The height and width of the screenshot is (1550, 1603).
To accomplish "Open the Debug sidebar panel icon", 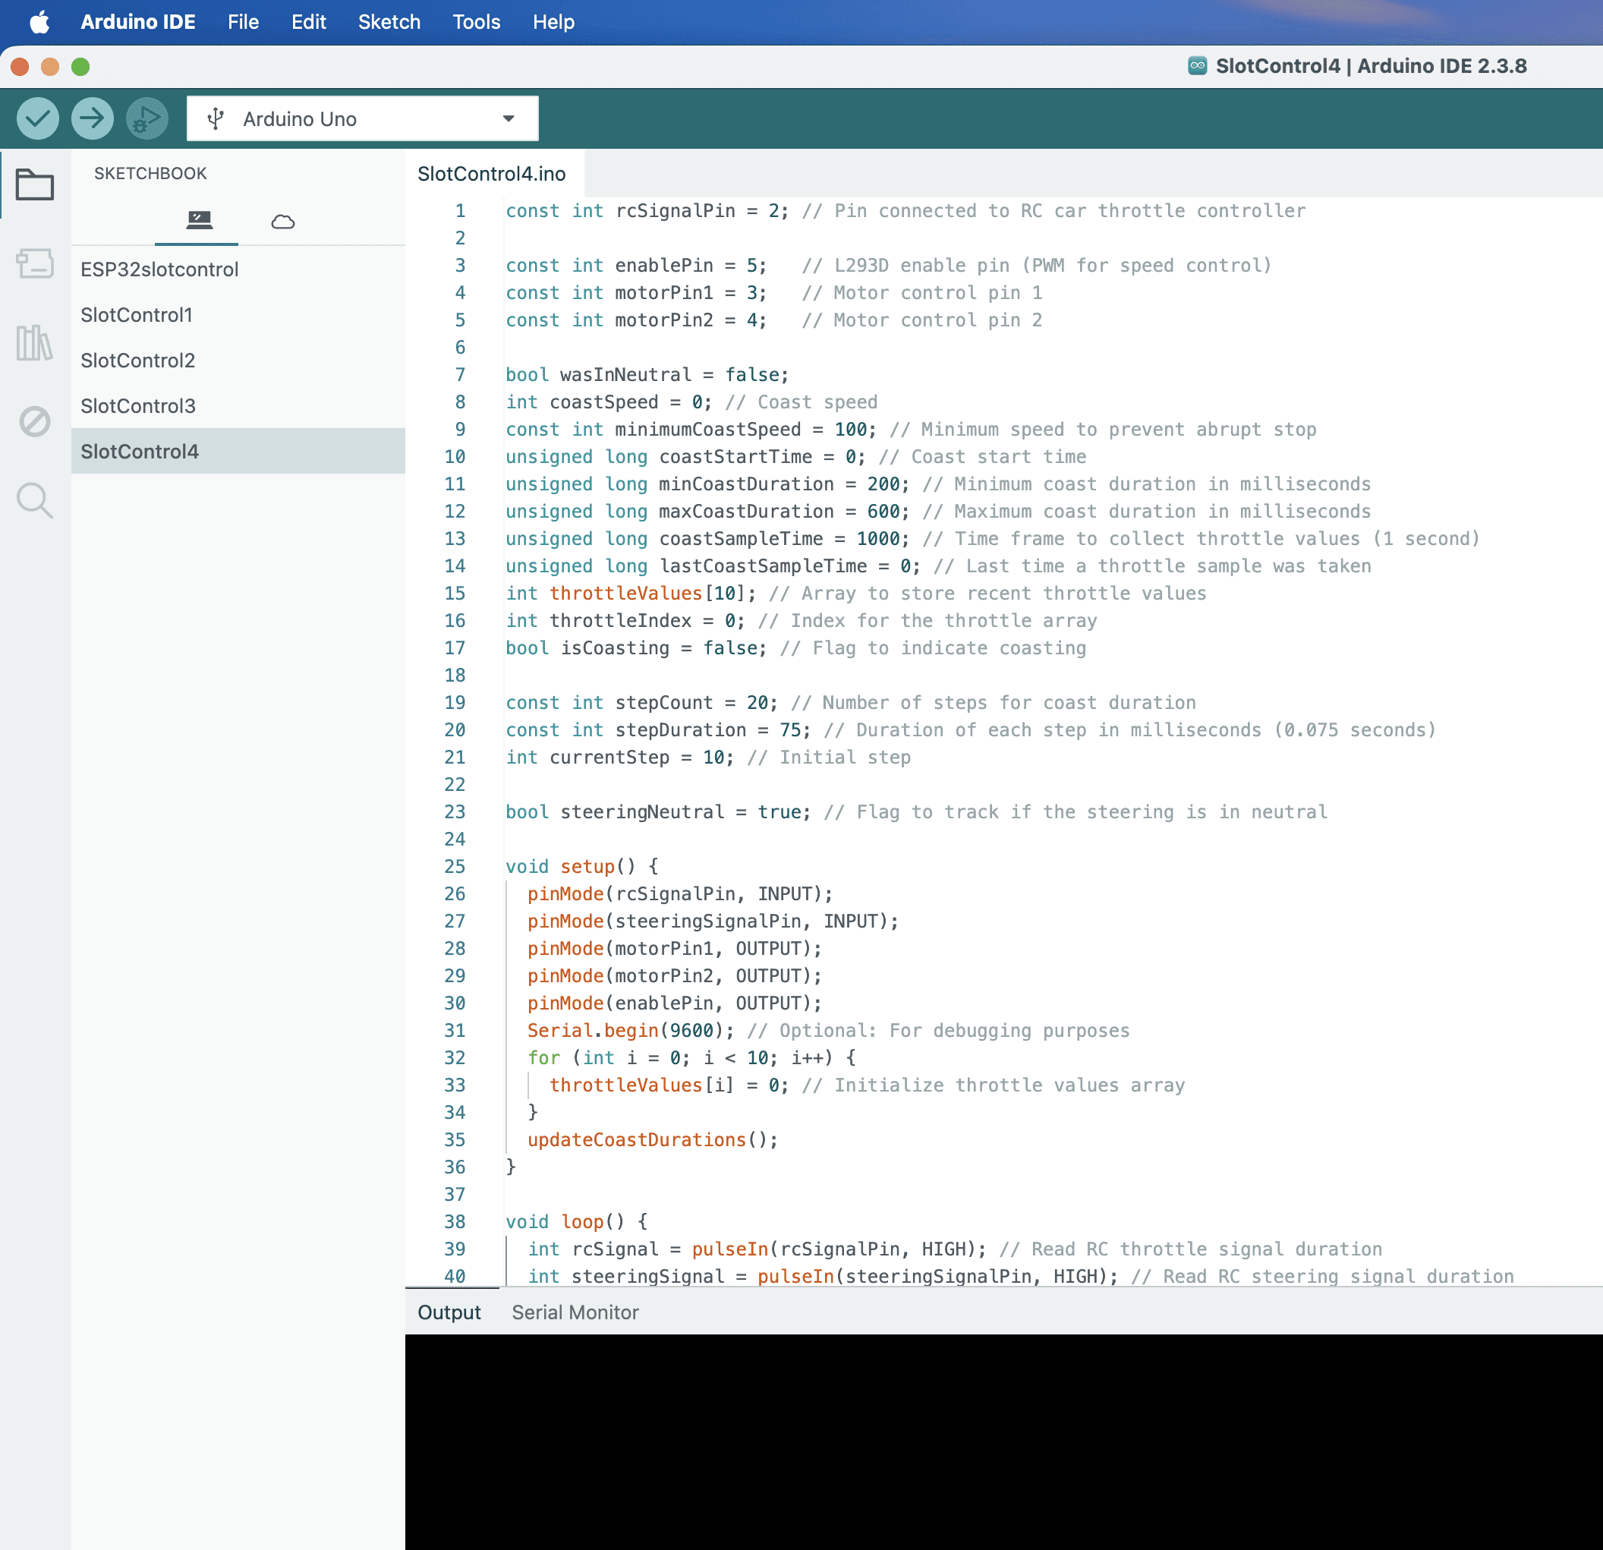I will pos(35,421).
